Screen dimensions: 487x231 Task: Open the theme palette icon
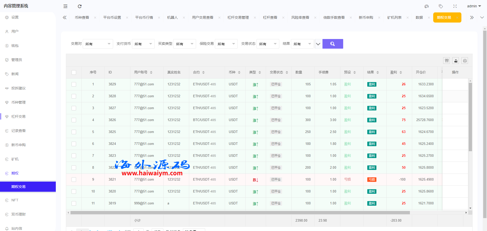(427, 6)
